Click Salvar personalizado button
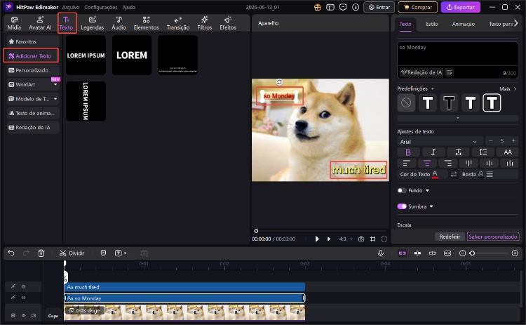The image size is (526, 325). pyautogui.click(x=493, y=237)
